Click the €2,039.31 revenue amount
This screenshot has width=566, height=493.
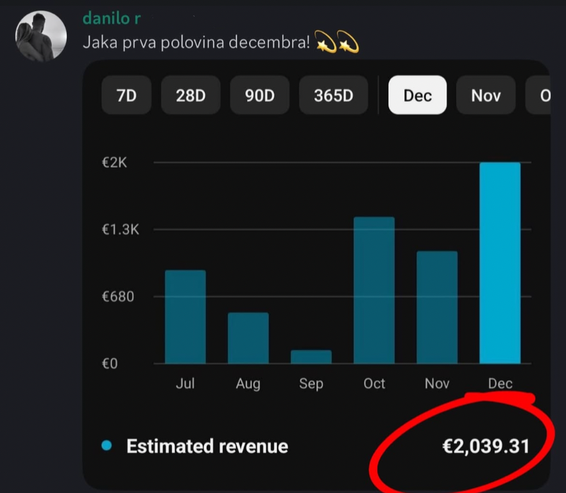tap(486, 446)
